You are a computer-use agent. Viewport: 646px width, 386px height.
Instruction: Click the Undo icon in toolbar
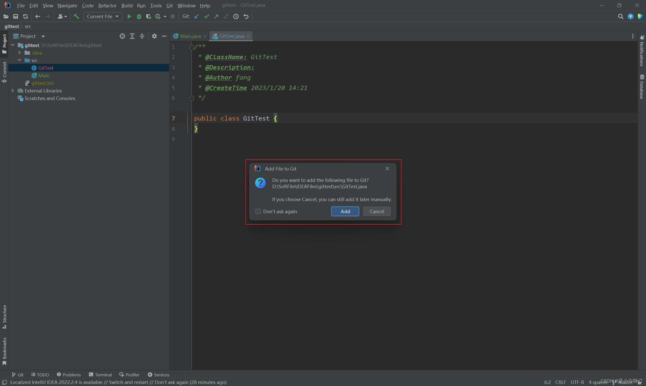tap(246, 16)
